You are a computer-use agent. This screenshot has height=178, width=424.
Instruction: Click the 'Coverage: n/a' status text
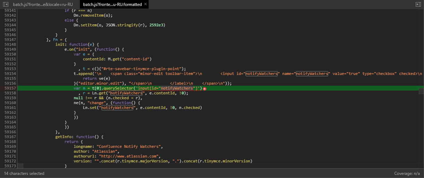[x=407, y=173]
